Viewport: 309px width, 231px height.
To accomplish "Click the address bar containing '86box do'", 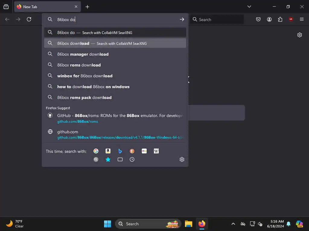I will [115, 20].
